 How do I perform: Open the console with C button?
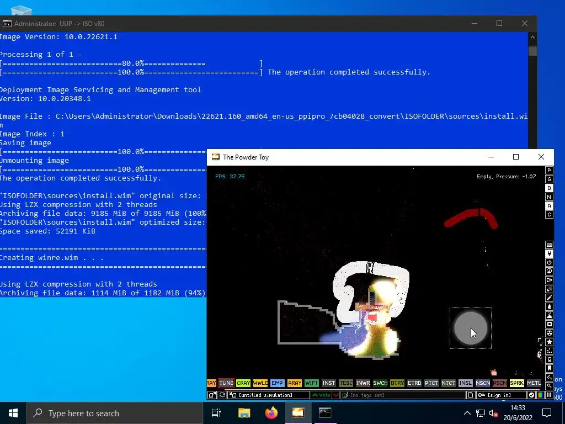click(x=549, y=215)
